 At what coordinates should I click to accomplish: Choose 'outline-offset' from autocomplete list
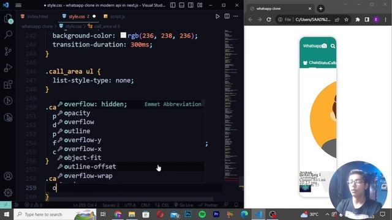click(x=130, y=167)
